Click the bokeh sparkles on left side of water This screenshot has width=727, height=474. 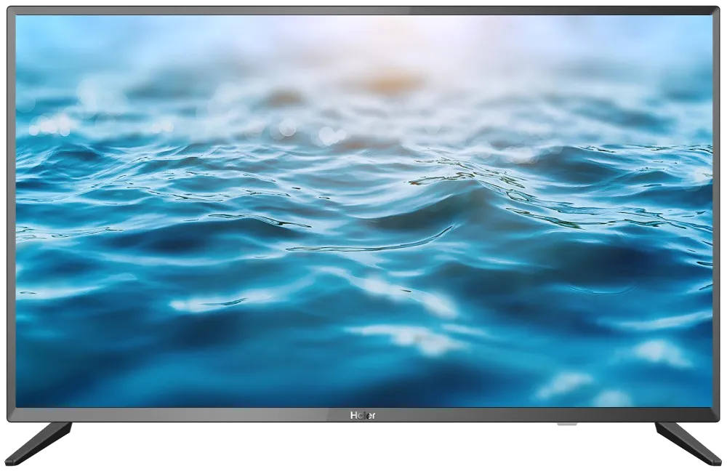(51, 125)
